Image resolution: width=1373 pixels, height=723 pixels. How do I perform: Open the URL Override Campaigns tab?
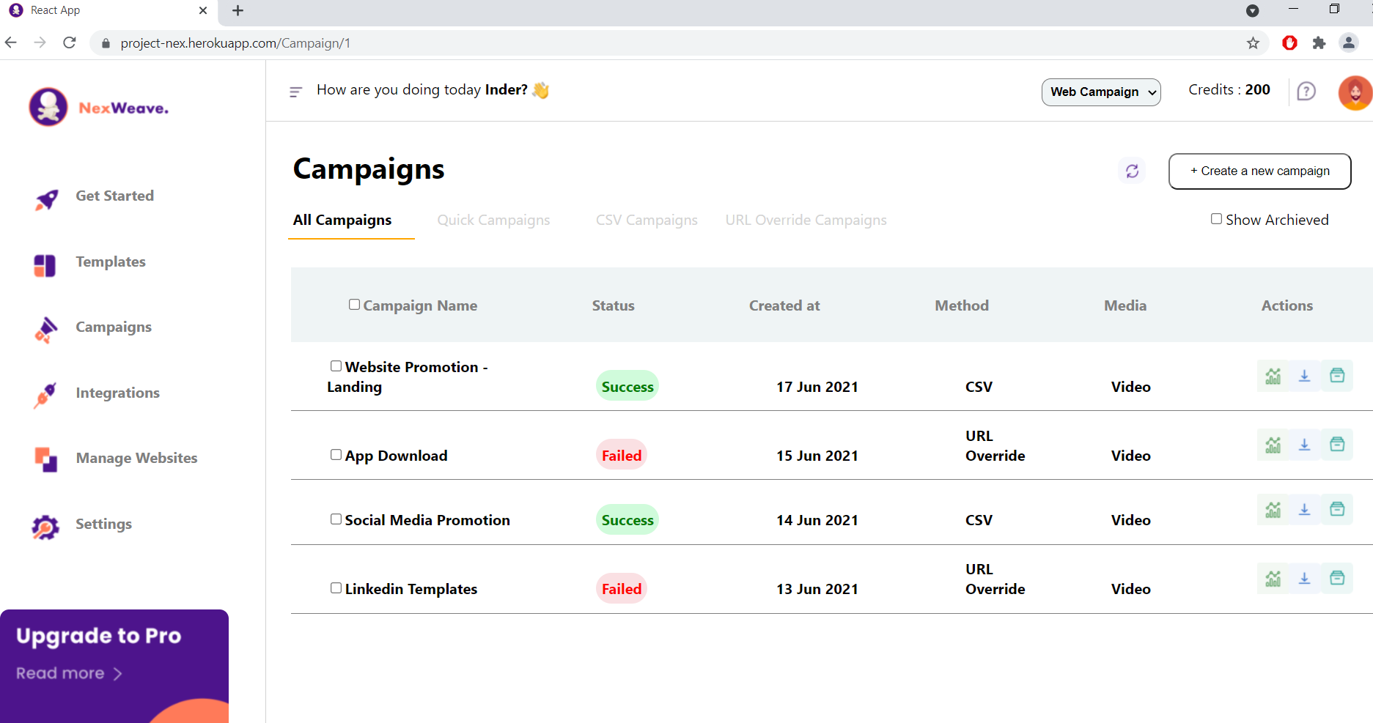coord(806,220)
